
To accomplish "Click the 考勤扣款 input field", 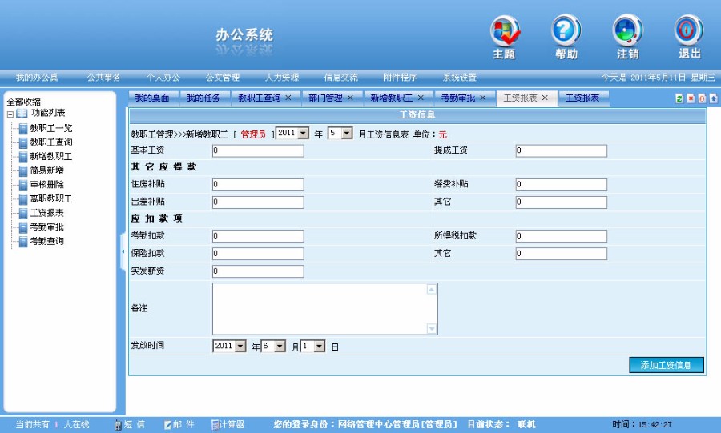I will coord(258,236).
